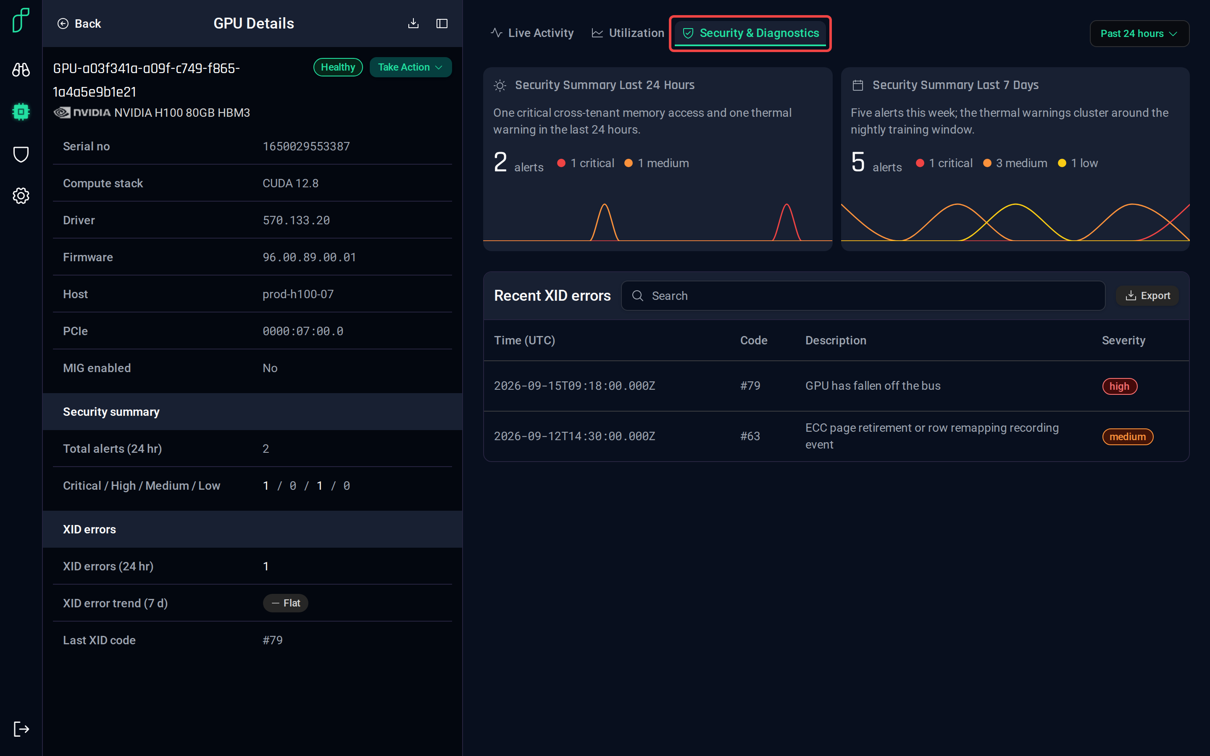This screenshot has width=1210, height=756.
Task: Click the Total alerts (24 hr) row
Action: coord(253,449)
